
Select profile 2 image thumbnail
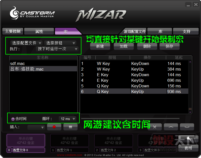point(113,140)
